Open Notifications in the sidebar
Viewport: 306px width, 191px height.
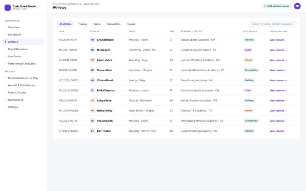tap(24, 99)
